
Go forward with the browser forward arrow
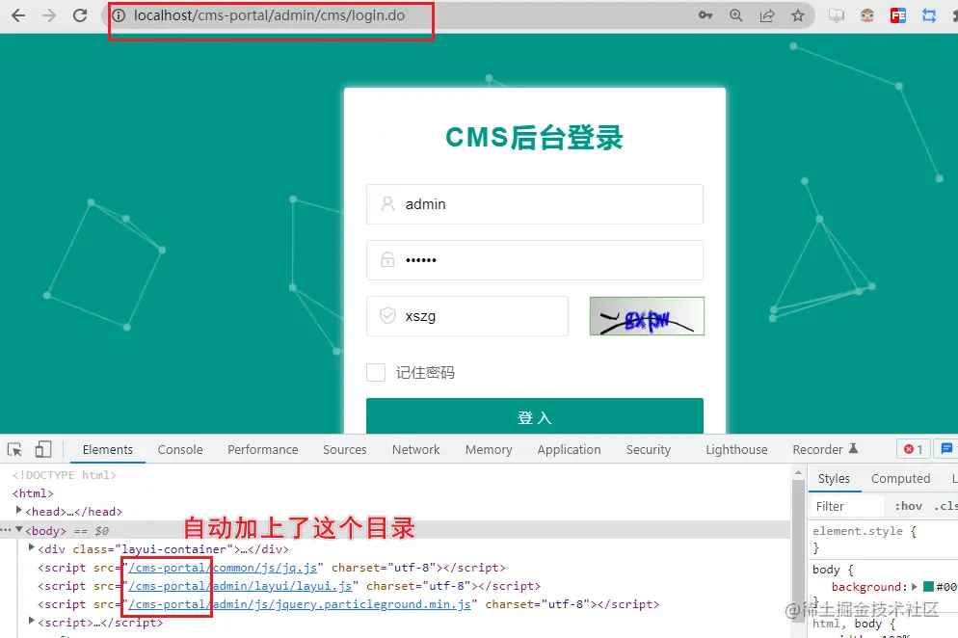pyautogui.click(x=49, y=15)
